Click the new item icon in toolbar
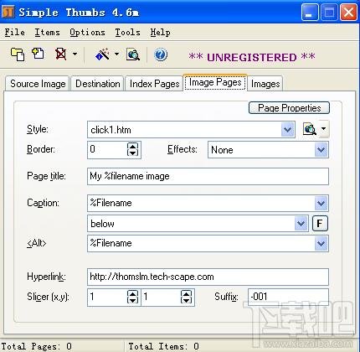This screenshot has height=352, width=360. 38,54
